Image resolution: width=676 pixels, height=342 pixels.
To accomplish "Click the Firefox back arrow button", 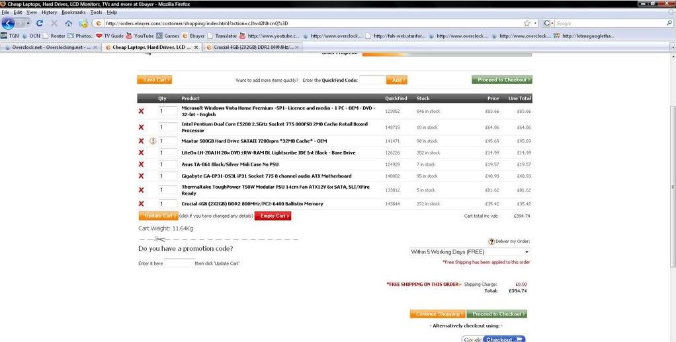I will pyautogui.click(x=9, y=23).
